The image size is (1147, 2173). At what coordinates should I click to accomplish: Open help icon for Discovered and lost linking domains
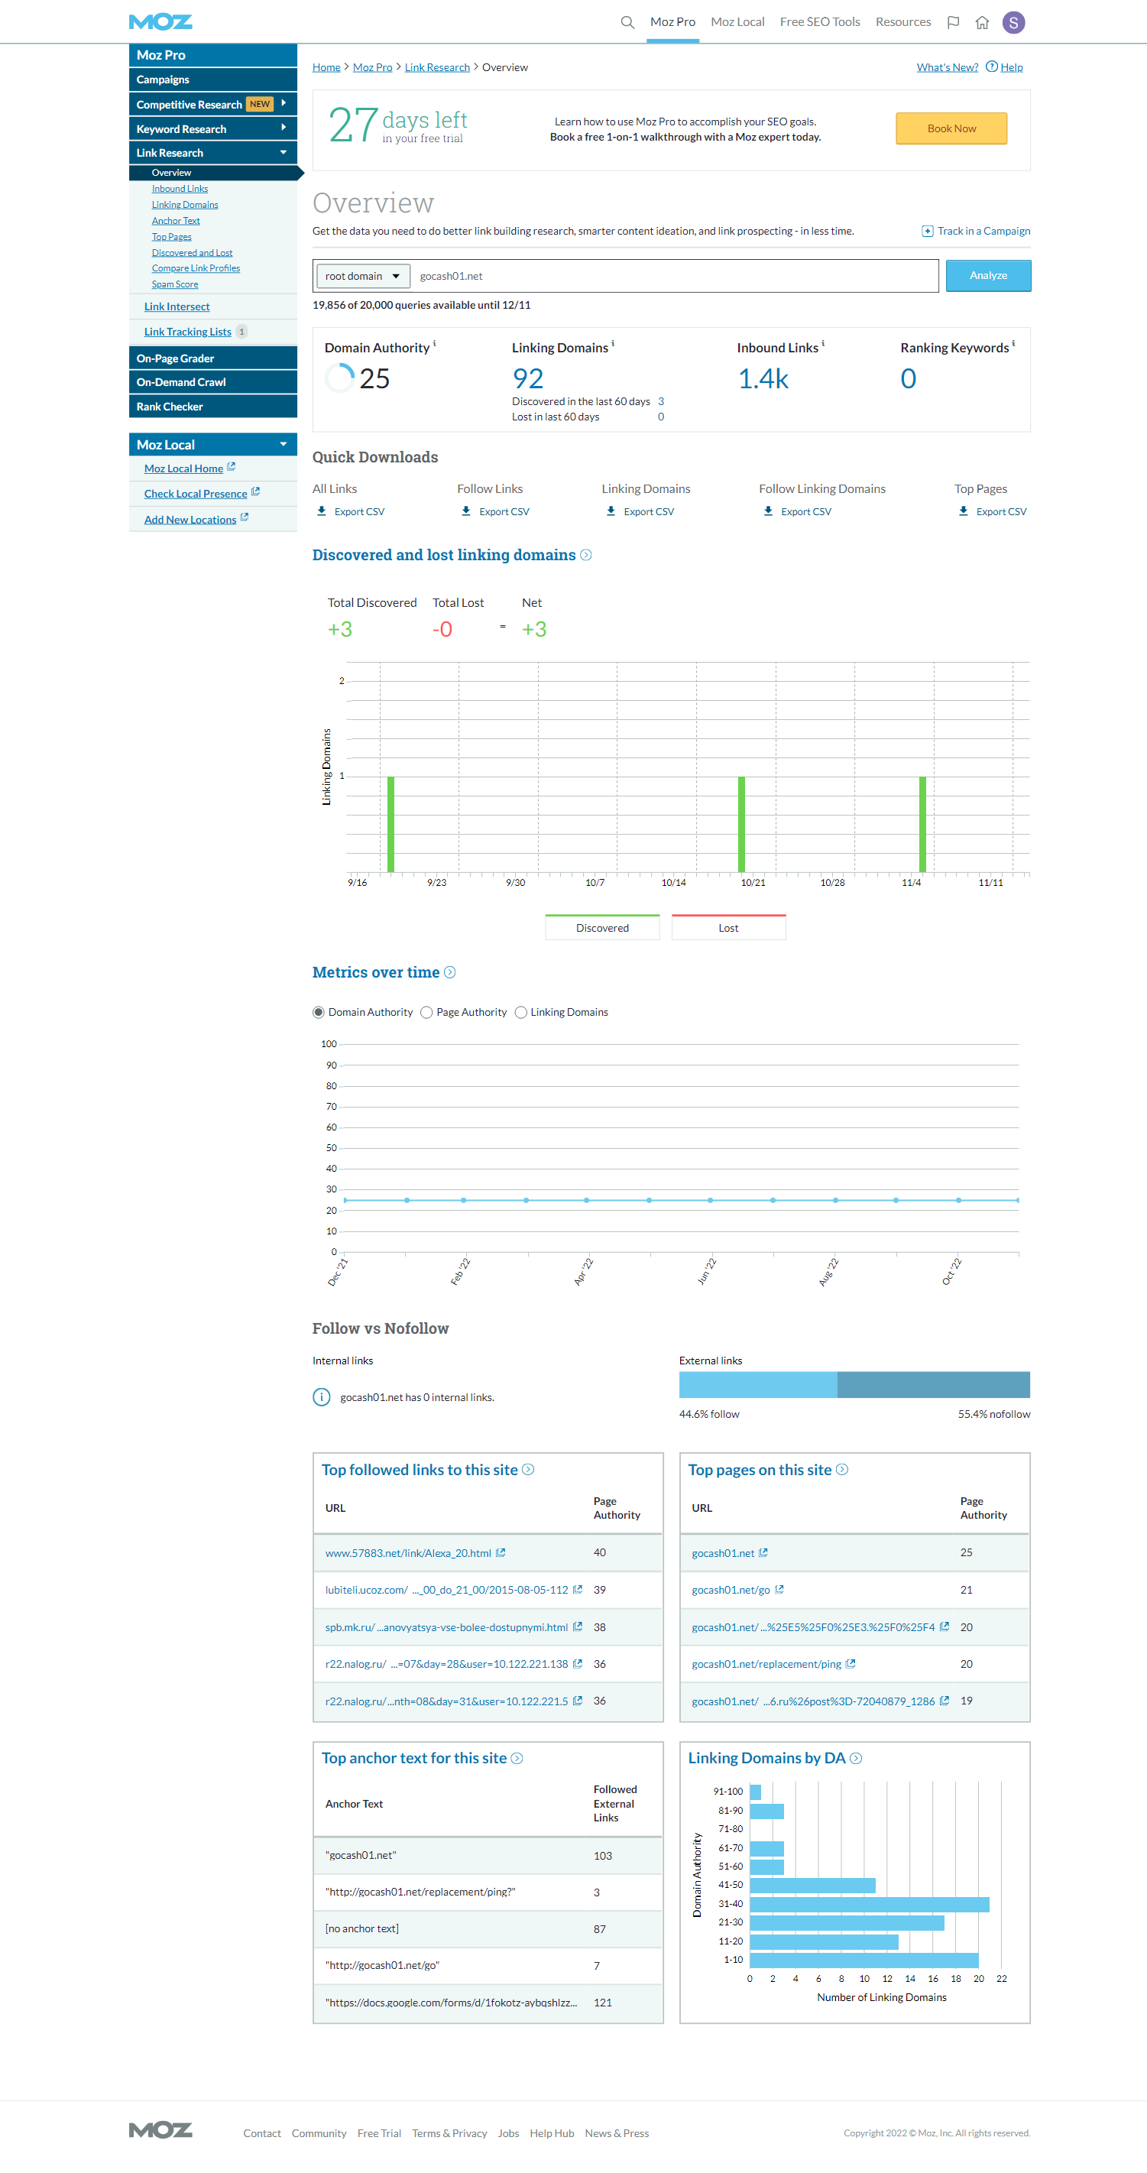pyautogui.click(x=586, y=555)
